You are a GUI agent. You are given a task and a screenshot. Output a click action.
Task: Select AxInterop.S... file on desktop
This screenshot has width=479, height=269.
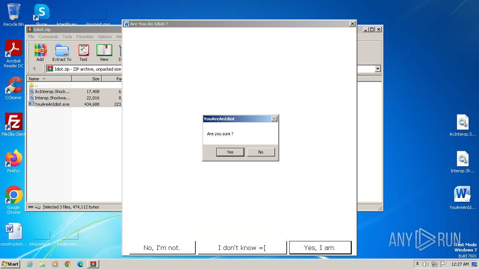click(x=463, y=126)
